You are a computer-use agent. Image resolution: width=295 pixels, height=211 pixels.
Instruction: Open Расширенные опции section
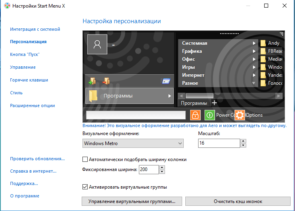click(32, 105)
